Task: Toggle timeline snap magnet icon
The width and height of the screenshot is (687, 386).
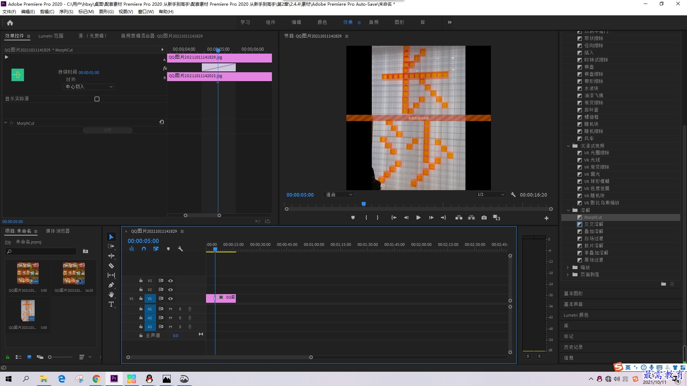Action: (x=144, y=249)
